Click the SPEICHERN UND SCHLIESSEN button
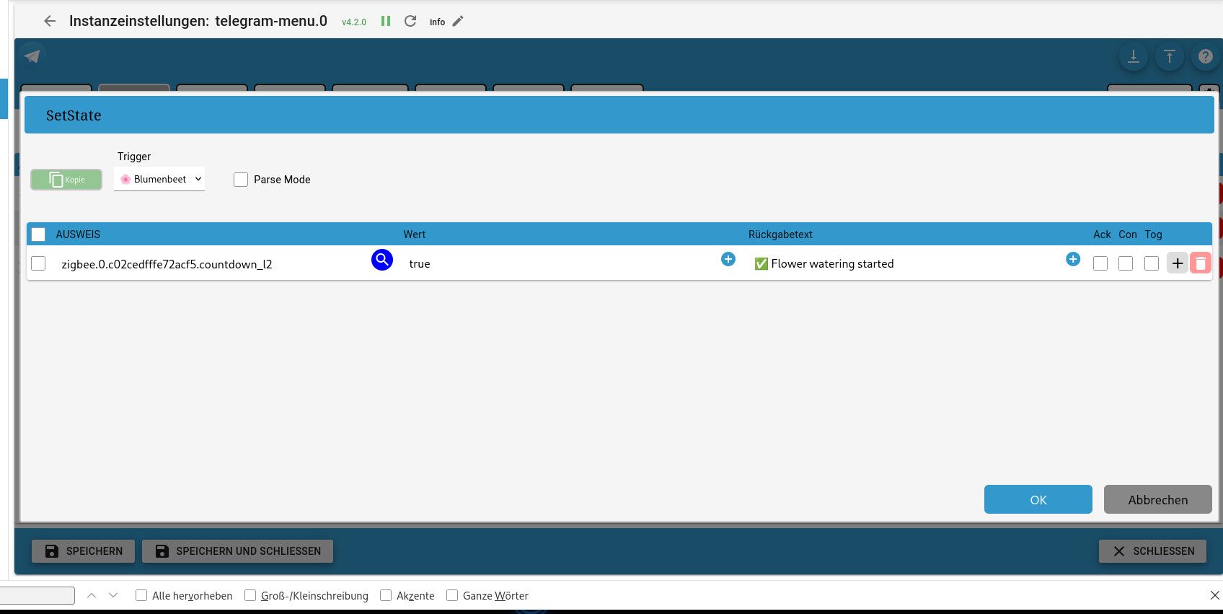The width and height of the screenshot is (1223, 614). click(x=237, y=551)
